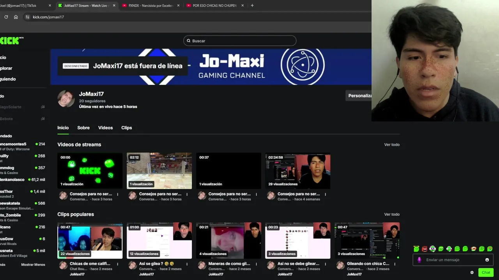Image resolution: width=499 pixels, height=280 pixels.
Task: Click avatar beside Asi se gilea clip
Action: point(133,265)
